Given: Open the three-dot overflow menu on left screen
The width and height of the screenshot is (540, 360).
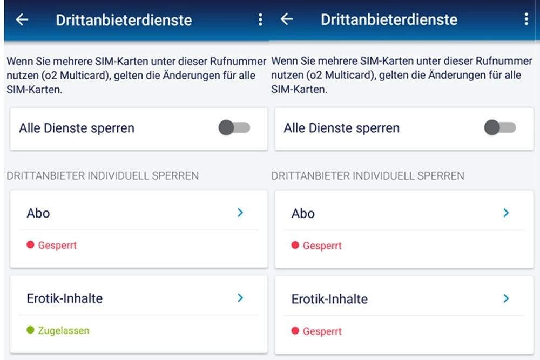Looking at the screenshot, I should [260, 20].
